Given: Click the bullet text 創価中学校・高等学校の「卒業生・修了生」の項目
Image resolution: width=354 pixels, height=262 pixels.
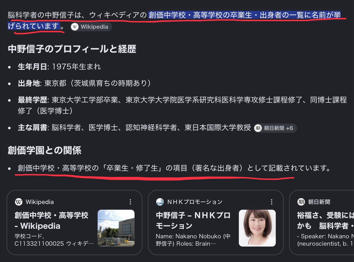Looking at the screenshot, I should pyautogui.click(x=102, y=168).
